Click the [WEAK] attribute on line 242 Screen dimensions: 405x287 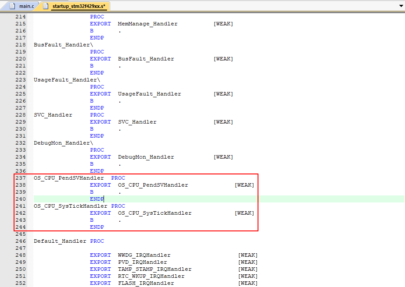[244, 213]
